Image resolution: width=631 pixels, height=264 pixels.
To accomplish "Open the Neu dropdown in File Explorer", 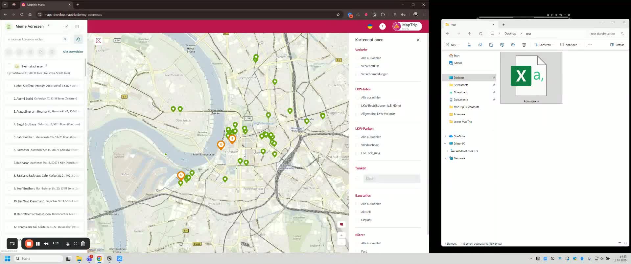I will (x=452, y=45).
